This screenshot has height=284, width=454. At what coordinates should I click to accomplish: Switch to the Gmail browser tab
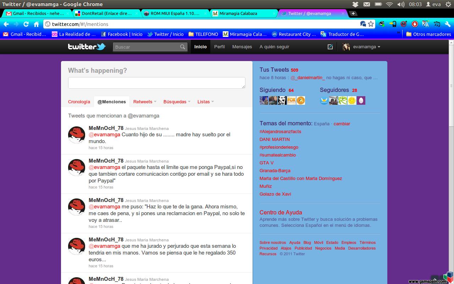point(37,13)
